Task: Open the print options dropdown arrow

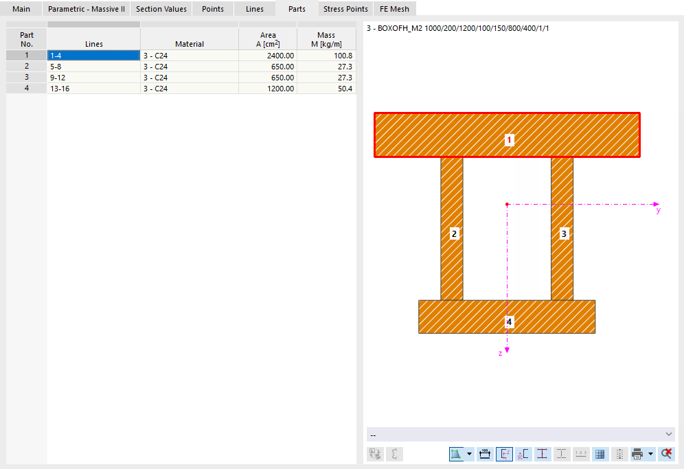Action: click(650, 454)
